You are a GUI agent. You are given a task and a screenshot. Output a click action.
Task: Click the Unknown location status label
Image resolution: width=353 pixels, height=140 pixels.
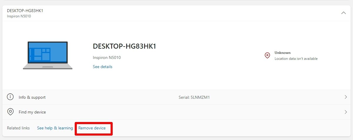(283, 53)
